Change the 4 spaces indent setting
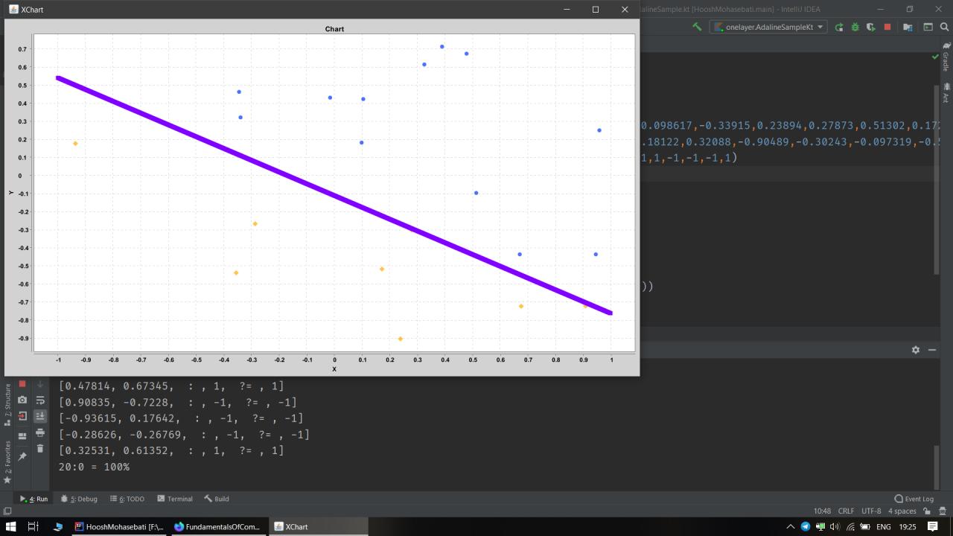This screenshot has height=536, width=953. [x=902, y=511]
